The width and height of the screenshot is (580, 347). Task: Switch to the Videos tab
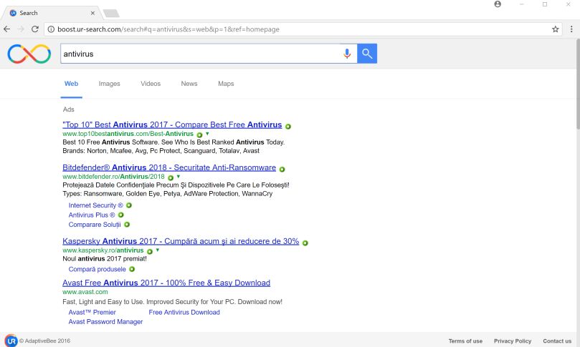(x=151, y=84)
